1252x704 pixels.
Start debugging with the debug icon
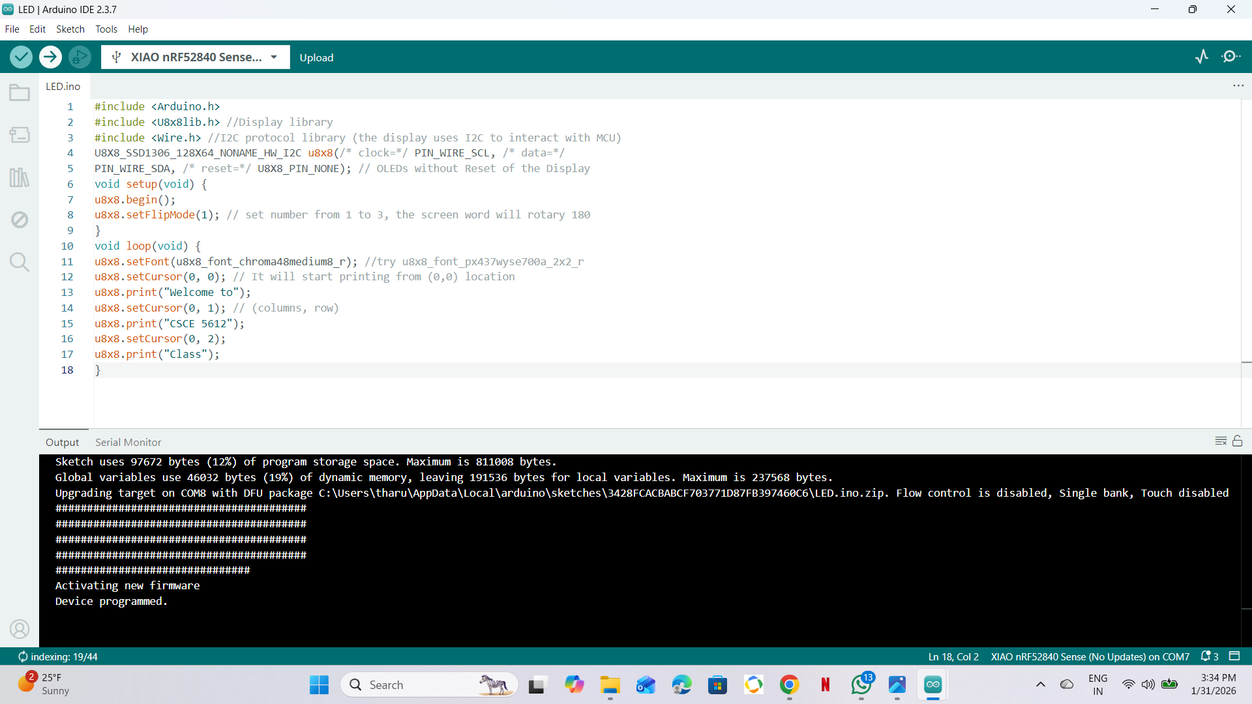(80, 57)
